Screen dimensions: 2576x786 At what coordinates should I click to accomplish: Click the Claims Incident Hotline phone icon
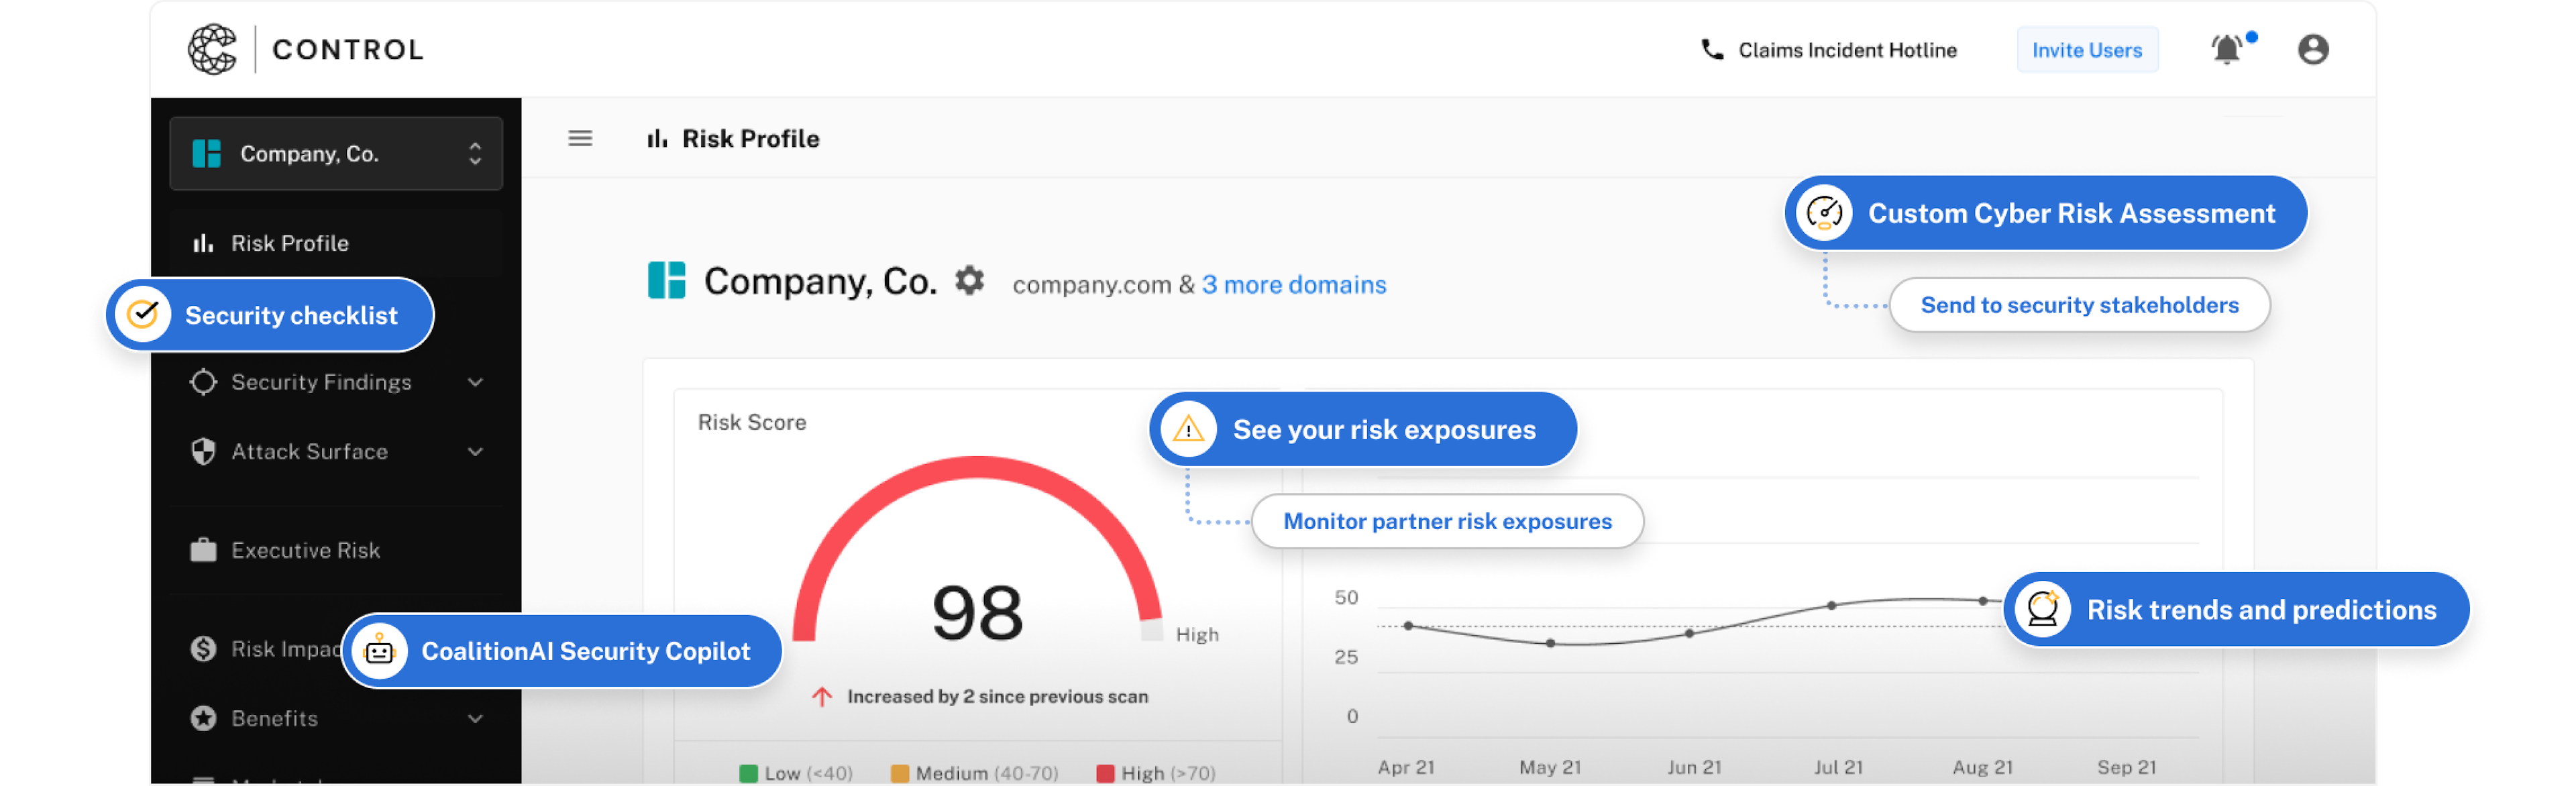1712,50
